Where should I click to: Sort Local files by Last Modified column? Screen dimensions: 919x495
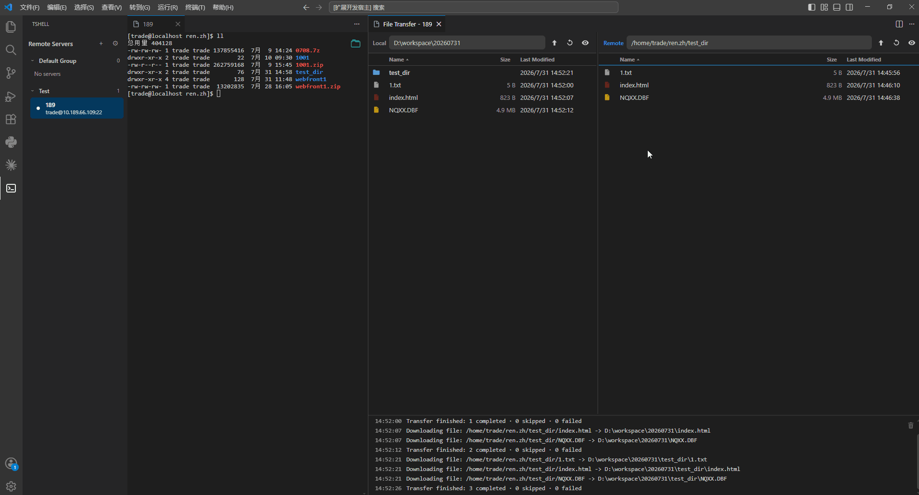coord(537,60)
